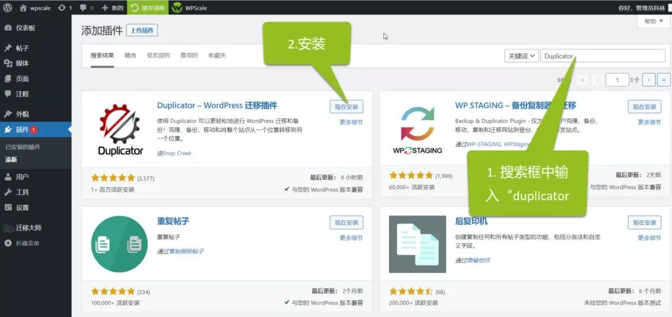Click the WP STAGING plugin logo
Viewport: 672px width, 317px height.
click(x=417, y=129)
